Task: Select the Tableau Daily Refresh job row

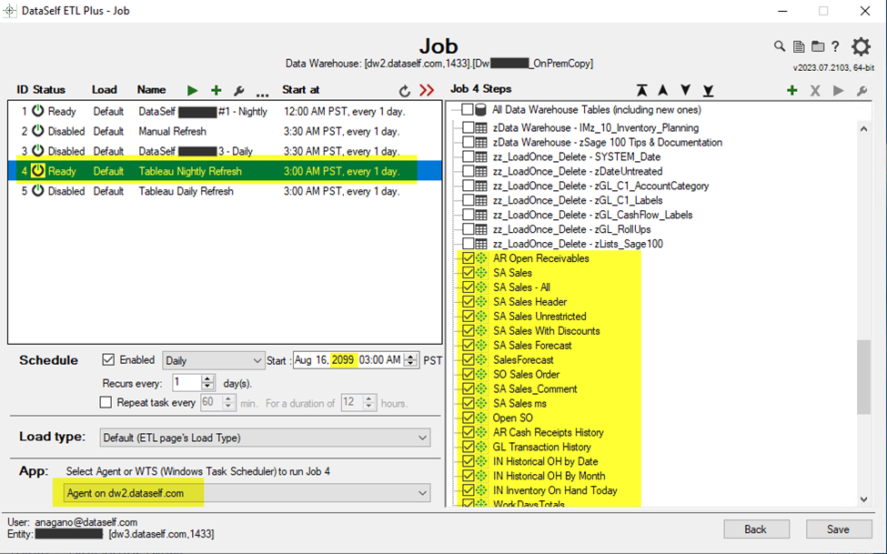Action: pyautogui.click(x=186, y=191)
